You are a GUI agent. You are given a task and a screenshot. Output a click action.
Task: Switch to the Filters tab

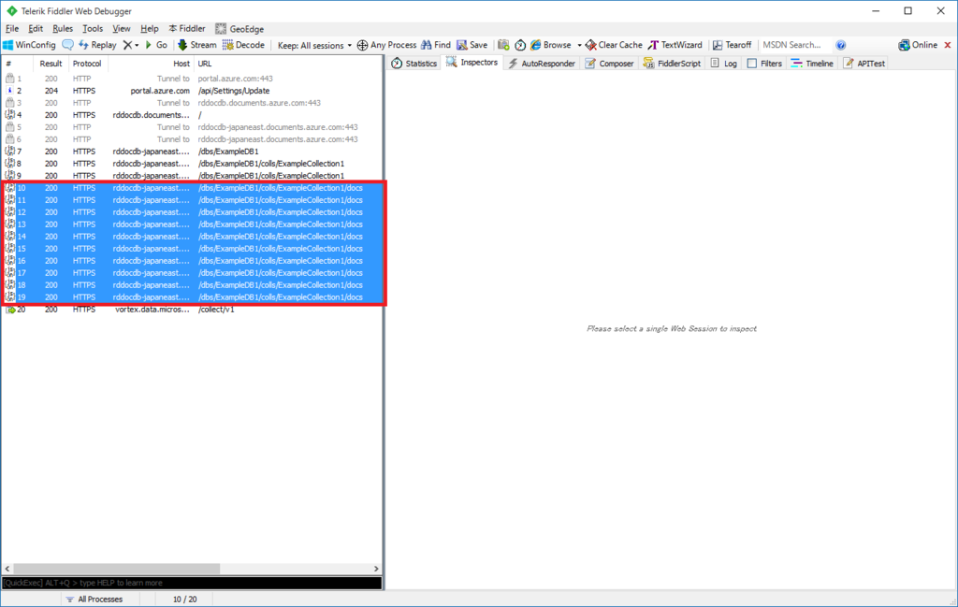pos(764,63)
